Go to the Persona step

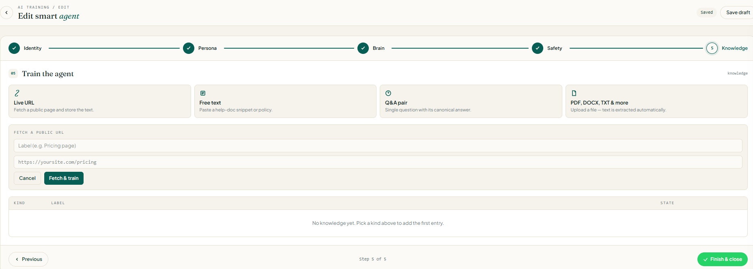[x=207, y=48]
